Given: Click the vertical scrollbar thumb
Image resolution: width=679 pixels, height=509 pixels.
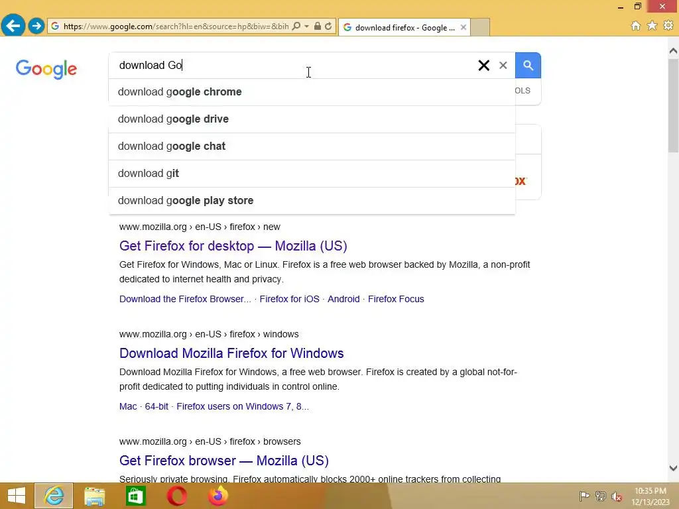Looking at the screenshot, I should click(x=673, y=105).
